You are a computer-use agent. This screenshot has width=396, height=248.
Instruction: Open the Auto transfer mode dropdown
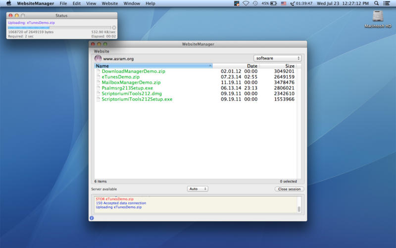[198, 189]
